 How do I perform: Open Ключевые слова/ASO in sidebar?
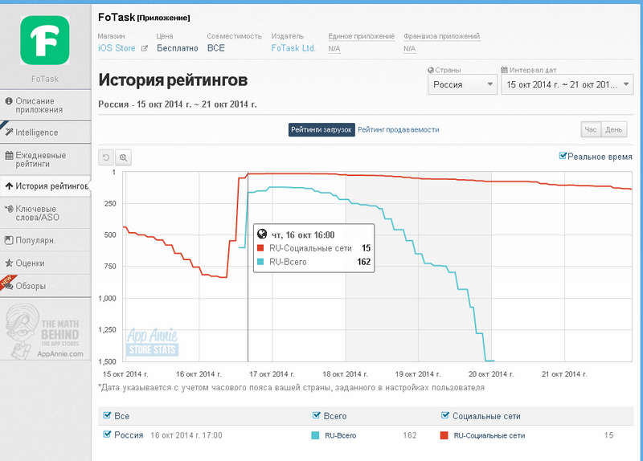click(45, 213)
